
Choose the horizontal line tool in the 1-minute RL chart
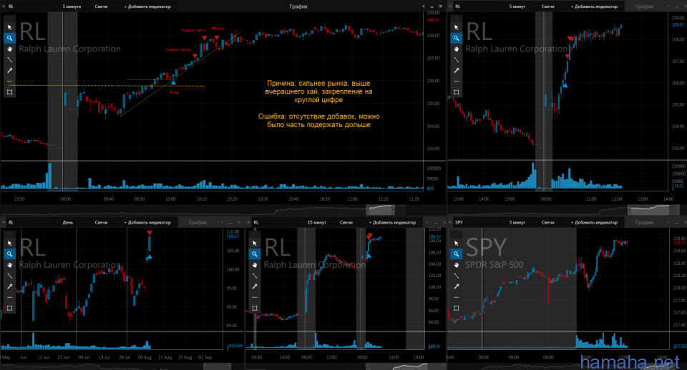point(9,81)
